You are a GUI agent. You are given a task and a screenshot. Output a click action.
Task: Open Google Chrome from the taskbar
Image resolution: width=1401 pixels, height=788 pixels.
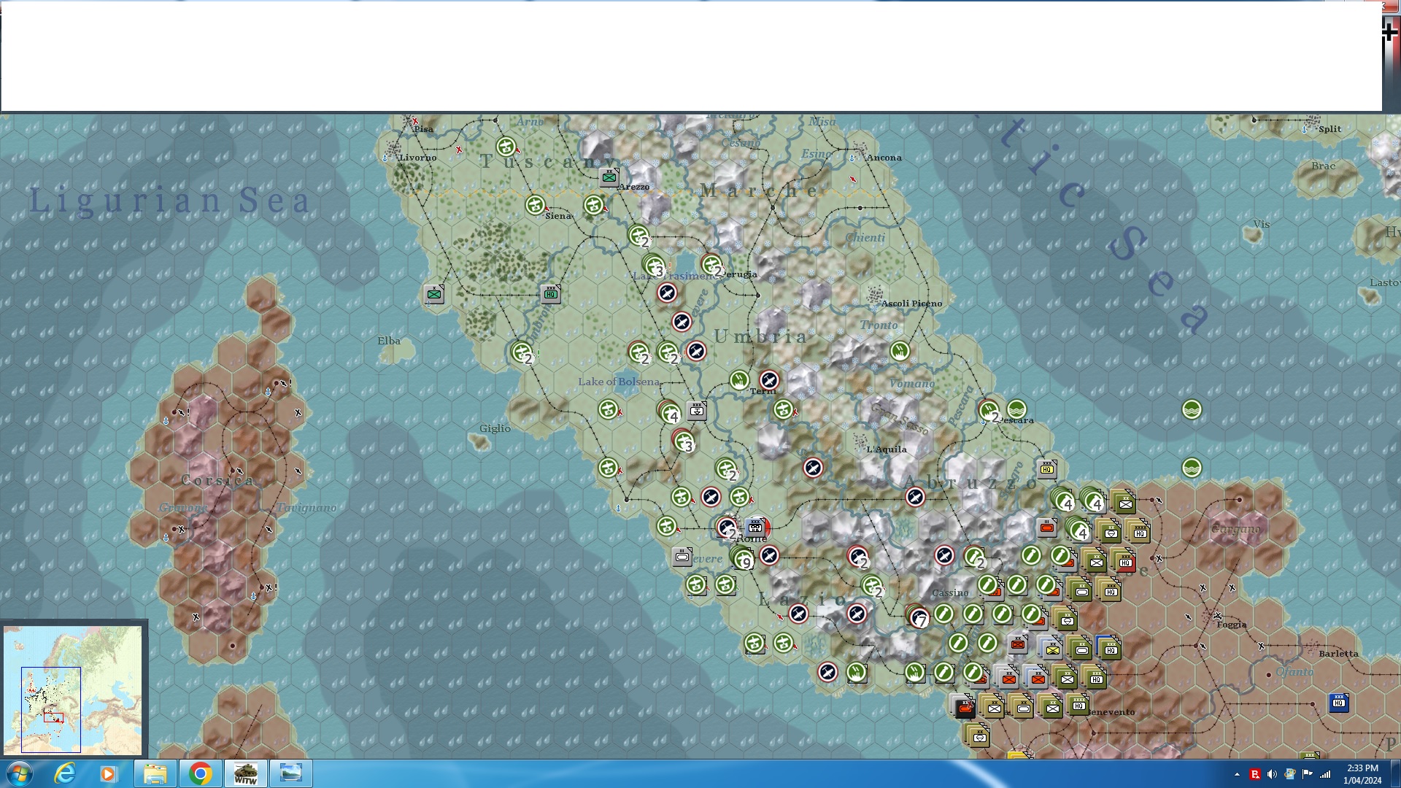pyautogui.click(x=200, y=773)
